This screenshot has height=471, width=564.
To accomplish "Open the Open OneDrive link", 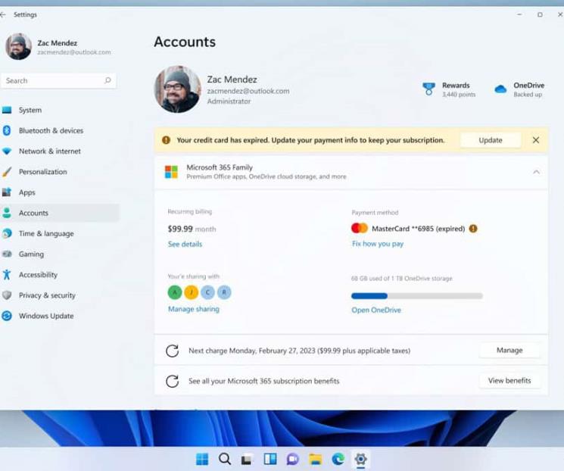I will point(376,310).
